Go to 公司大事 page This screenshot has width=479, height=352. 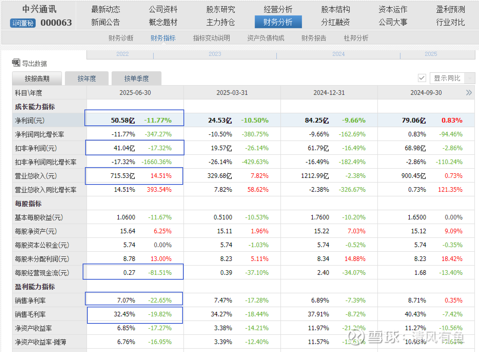click(393, 22)
